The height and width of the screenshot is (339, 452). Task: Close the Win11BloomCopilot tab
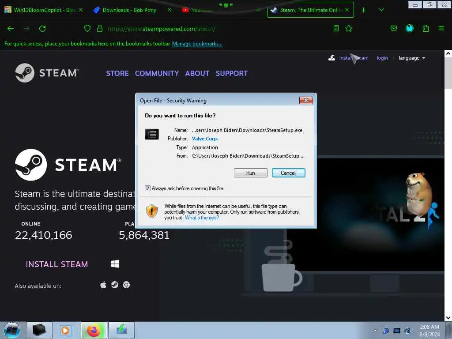pyautogui.click(x=81, y=10)
